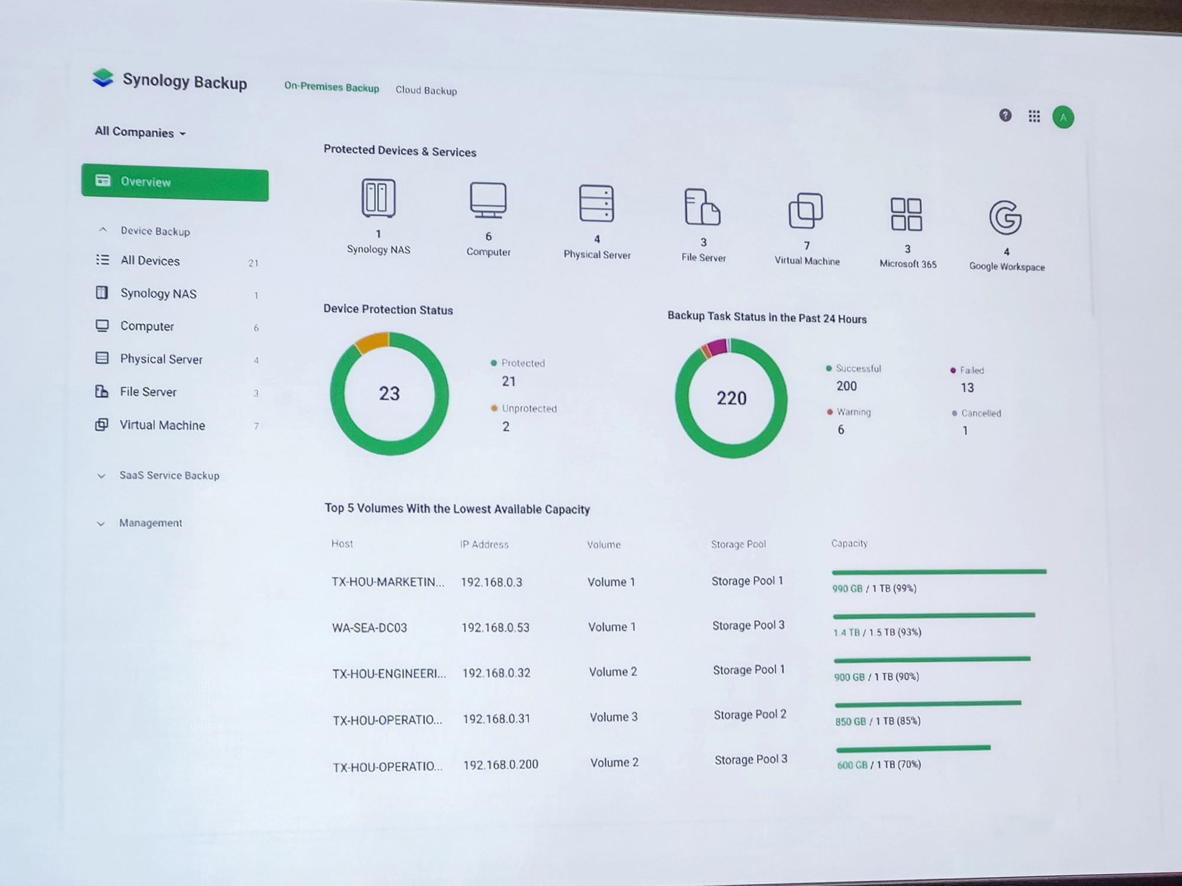Viewport: 1182px width, 886px height.
Task: Click the Failed task count 13
Action: (967, 388)
